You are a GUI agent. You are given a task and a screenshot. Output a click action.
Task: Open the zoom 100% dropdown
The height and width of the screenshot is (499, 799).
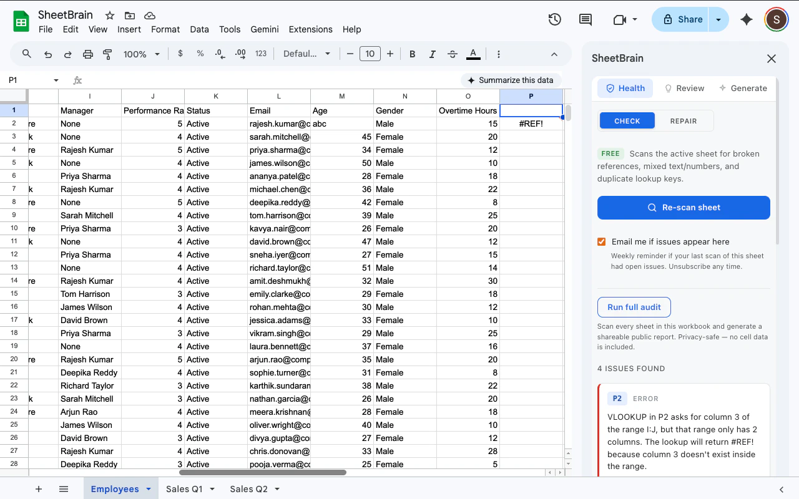coord(142,54)
